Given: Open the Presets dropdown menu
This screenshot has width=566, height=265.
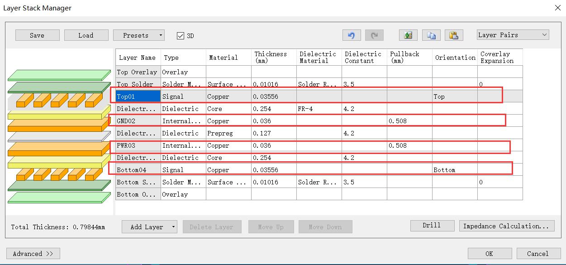Looking at the screenshot, I should (x=139, y=35).
